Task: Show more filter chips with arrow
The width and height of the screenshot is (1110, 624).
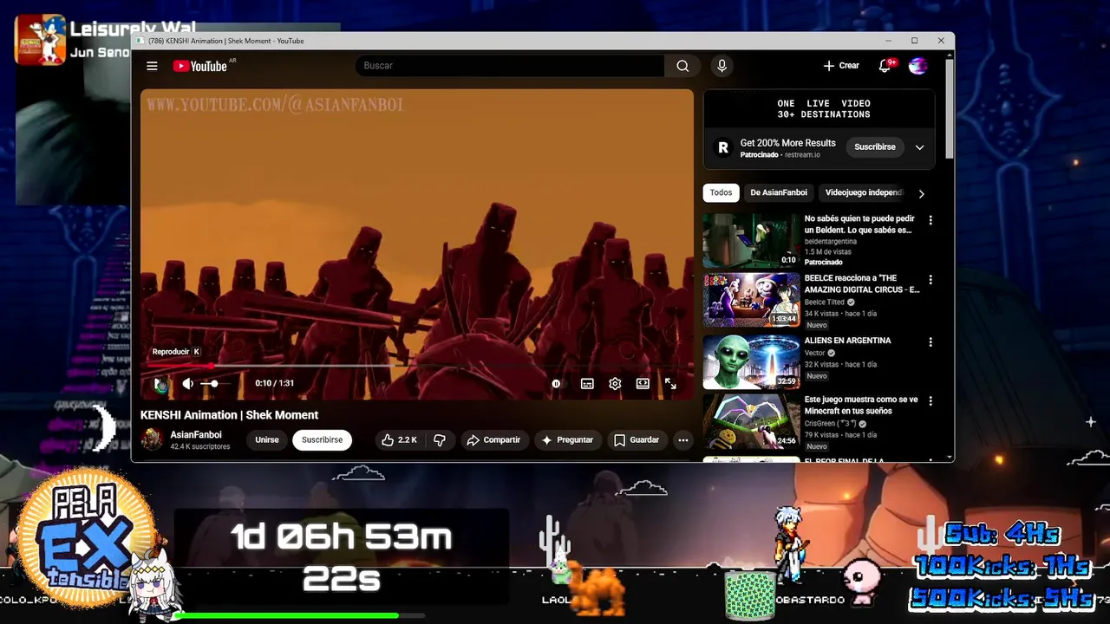Action: click(x=921, y=193)
